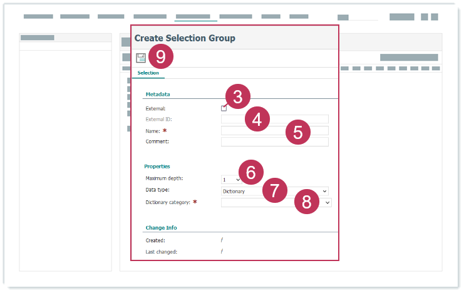The height and width of the screenshot is (293, 464).
Task: Click the red callout marker 8
Action: 306,201
